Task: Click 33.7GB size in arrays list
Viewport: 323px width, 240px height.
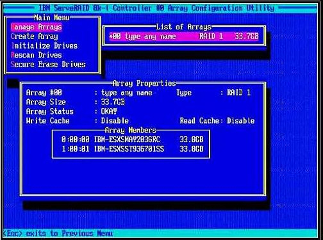Action: point(247,36)
